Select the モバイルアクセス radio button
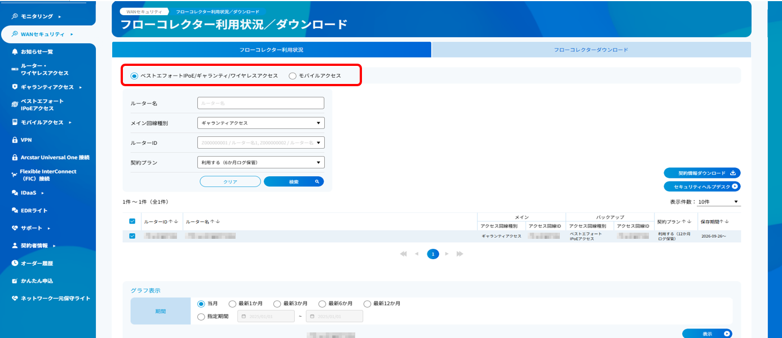The image size is (782, 338). pyautogui.click(x=292, y=75)
